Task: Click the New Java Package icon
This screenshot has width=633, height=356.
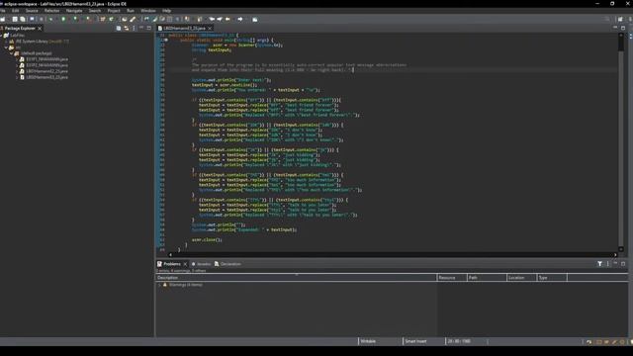Action: 103,19
